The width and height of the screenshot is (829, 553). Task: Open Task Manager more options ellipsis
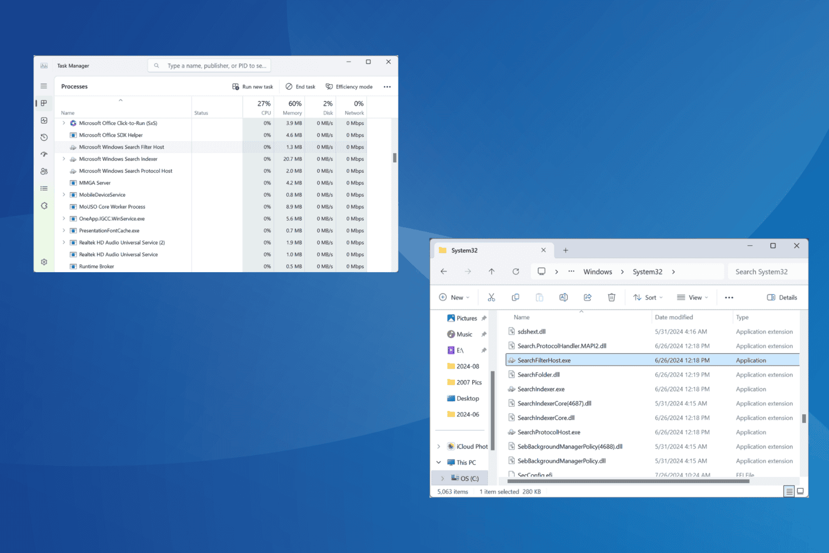tap(387, 86)
